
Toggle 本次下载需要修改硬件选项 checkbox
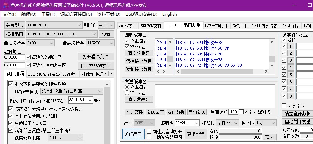10,84
